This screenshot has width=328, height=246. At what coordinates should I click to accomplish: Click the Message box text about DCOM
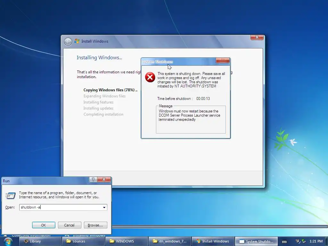pos(189,115)
